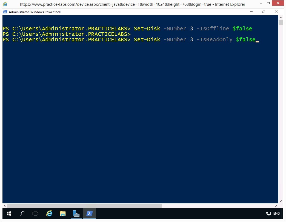Click the PowerShell taskbar button
The image size is (286, 222).
pyautogui.click(x=90, y=213)
